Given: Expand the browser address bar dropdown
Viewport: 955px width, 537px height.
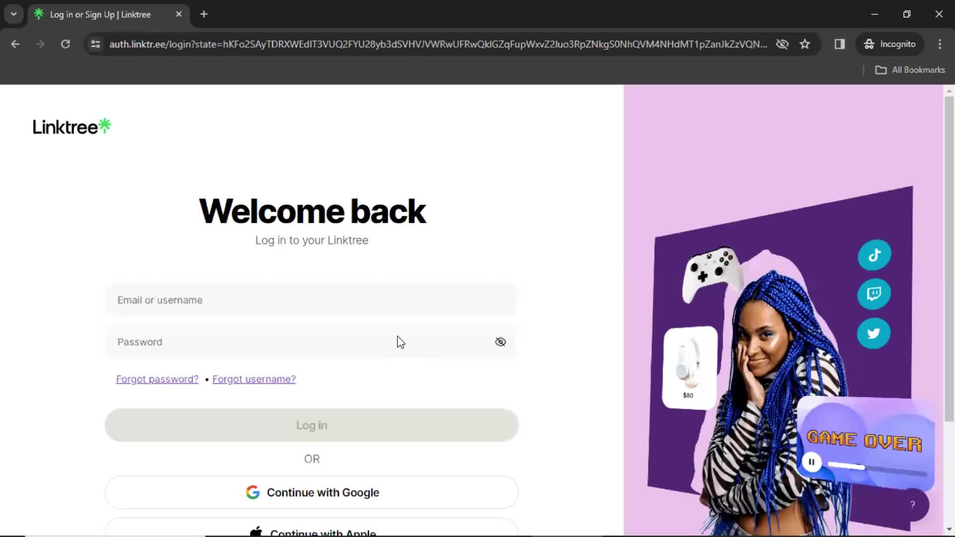Looking at the screenshot, I should (13, 14).
